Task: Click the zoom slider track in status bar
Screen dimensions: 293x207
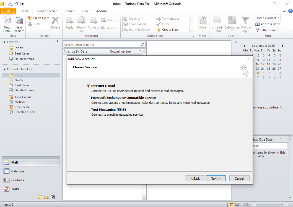Action: click(270, 205)
